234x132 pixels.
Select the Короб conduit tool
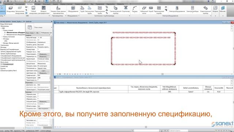coord(151,9)
